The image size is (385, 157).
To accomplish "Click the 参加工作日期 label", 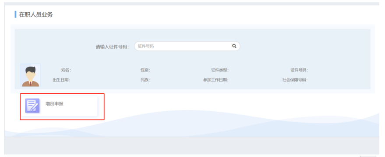I will (216, 80).
